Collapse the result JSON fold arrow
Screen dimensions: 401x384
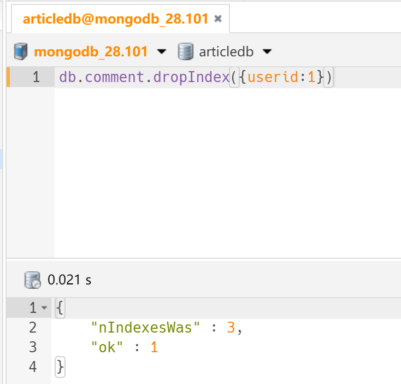click(x=45, y=308)
